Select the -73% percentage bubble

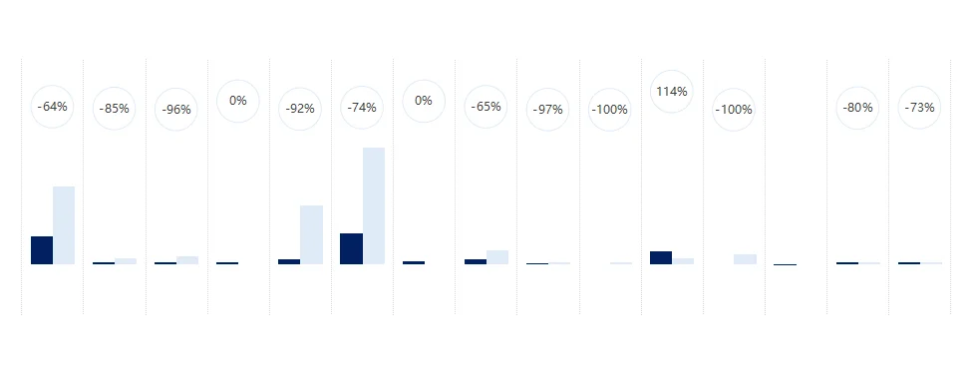(919, 108)
